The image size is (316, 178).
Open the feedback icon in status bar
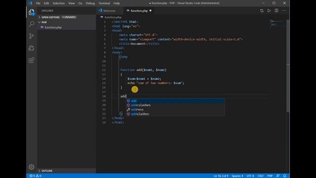[x=278, y=176]
